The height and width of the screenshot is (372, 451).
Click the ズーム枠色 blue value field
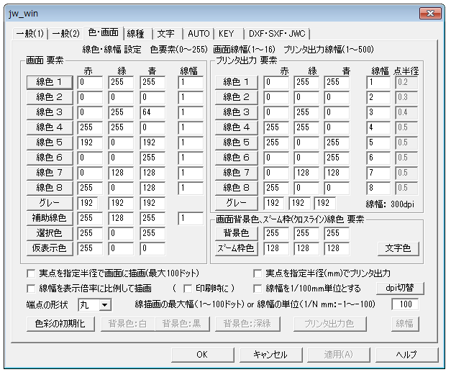click(x=337, y=248)
